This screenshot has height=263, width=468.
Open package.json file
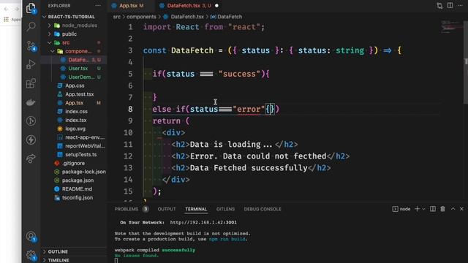click(x=74, y=180)
